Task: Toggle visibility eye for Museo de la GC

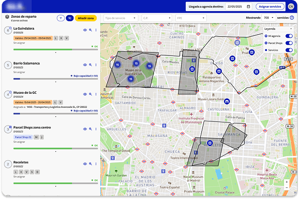Action: 85,94
